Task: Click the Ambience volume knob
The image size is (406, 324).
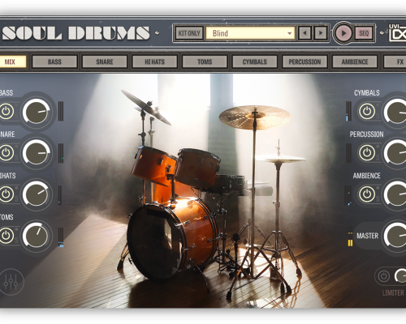Action: (x=395, y=194)
